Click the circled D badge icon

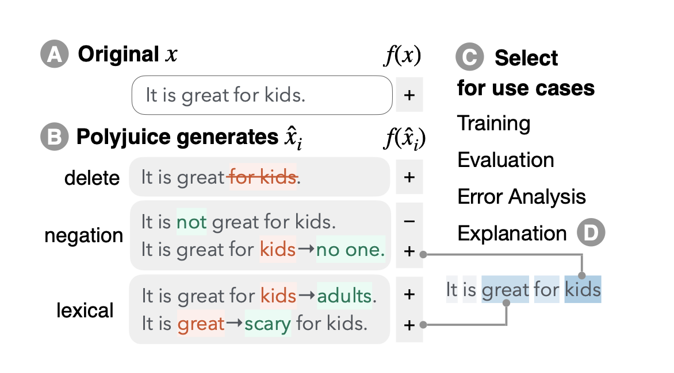(x=591, y=233)
